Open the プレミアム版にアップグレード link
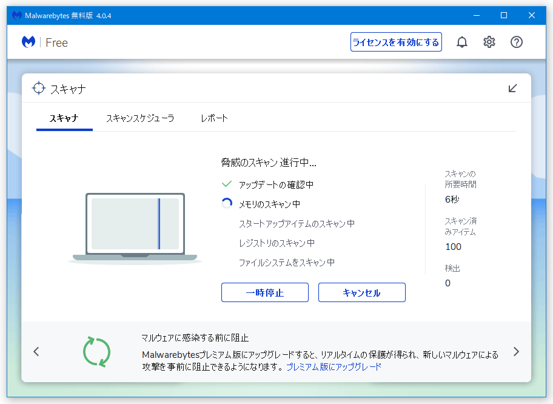Screen dimensions: 553x404 click(x=333, y=367)
